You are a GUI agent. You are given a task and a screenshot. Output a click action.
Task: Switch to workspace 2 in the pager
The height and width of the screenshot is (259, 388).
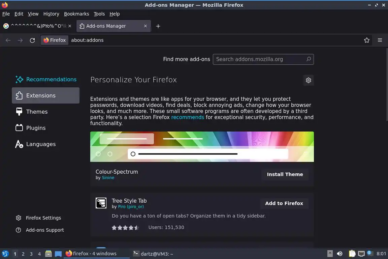[x=23, y=254]
